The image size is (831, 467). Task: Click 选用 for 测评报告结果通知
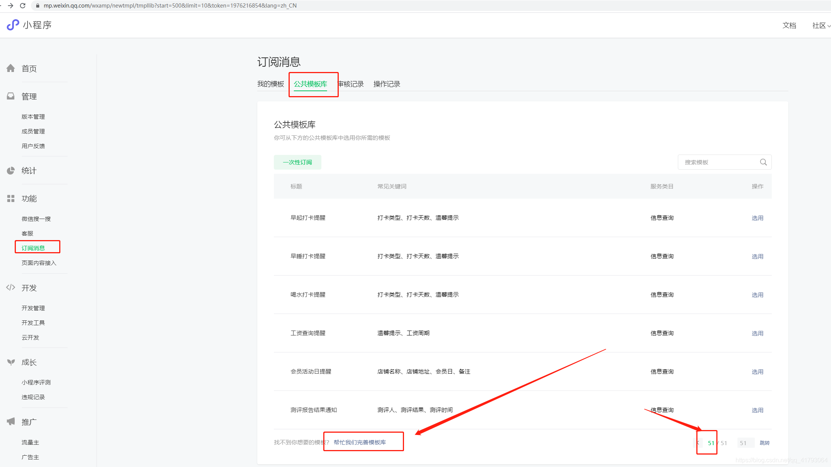click(757, 410)
